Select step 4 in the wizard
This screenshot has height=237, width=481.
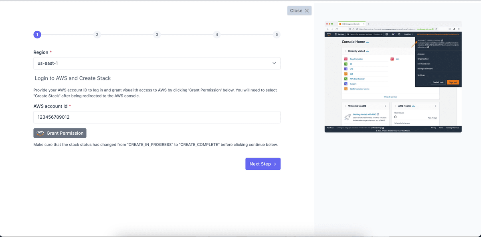point(217,35)
